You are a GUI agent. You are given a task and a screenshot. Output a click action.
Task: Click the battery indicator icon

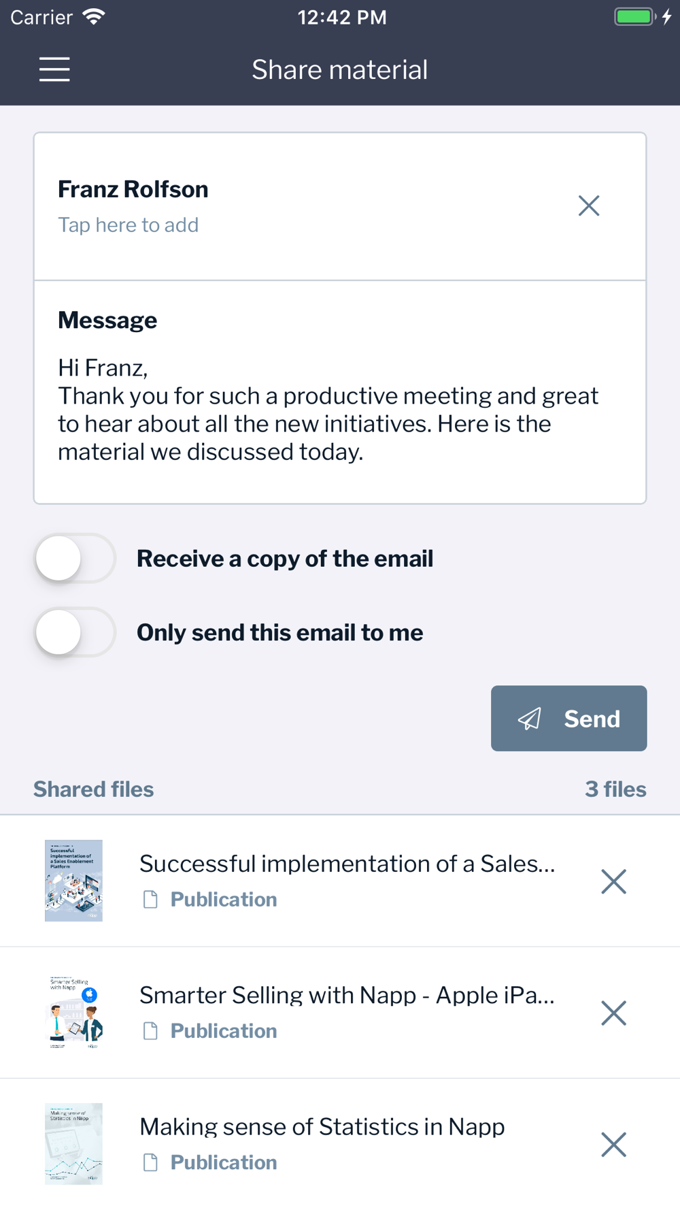point(634,16)
